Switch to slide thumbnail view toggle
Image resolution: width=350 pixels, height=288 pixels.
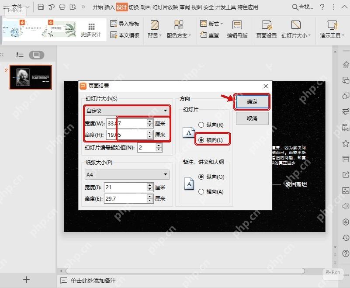36,55
